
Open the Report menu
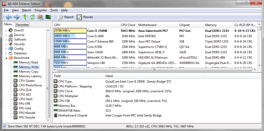[x=26, y=10]
